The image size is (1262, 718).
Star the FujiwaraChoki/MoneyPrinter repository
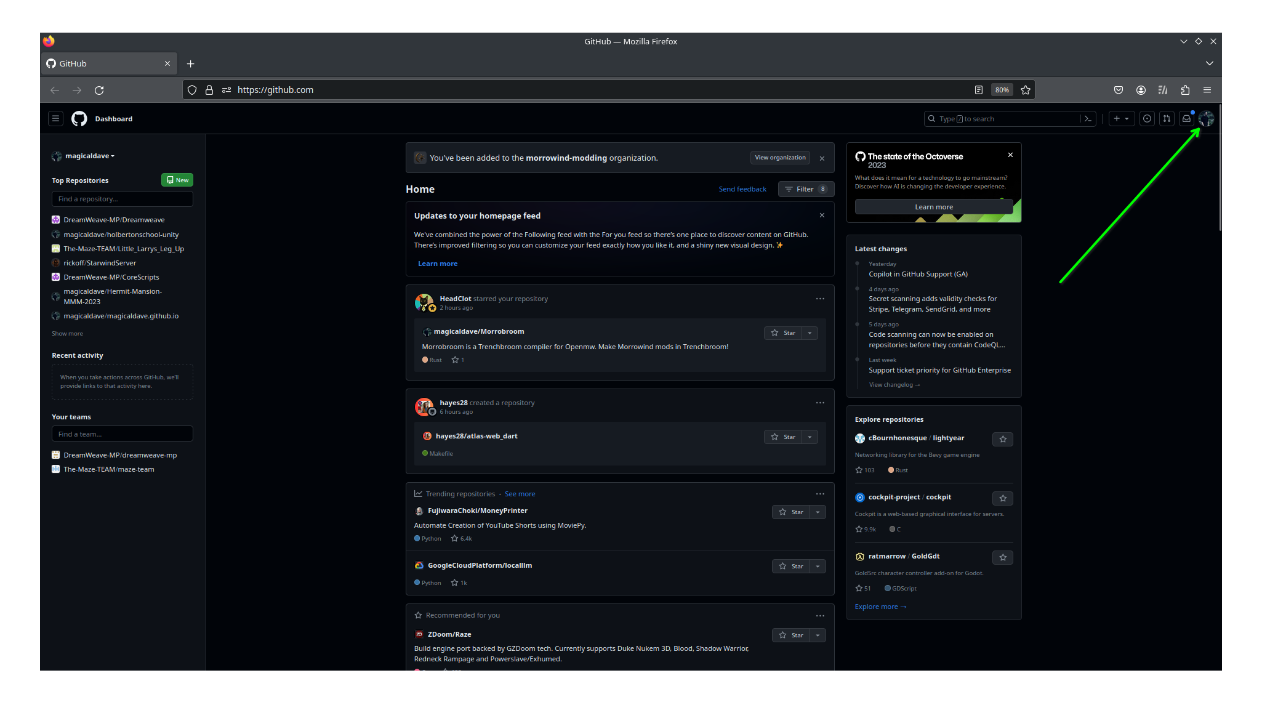point(791,512)
